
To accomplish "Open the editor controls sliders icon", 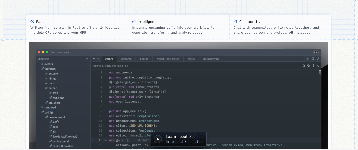I will tap(318, 66).
